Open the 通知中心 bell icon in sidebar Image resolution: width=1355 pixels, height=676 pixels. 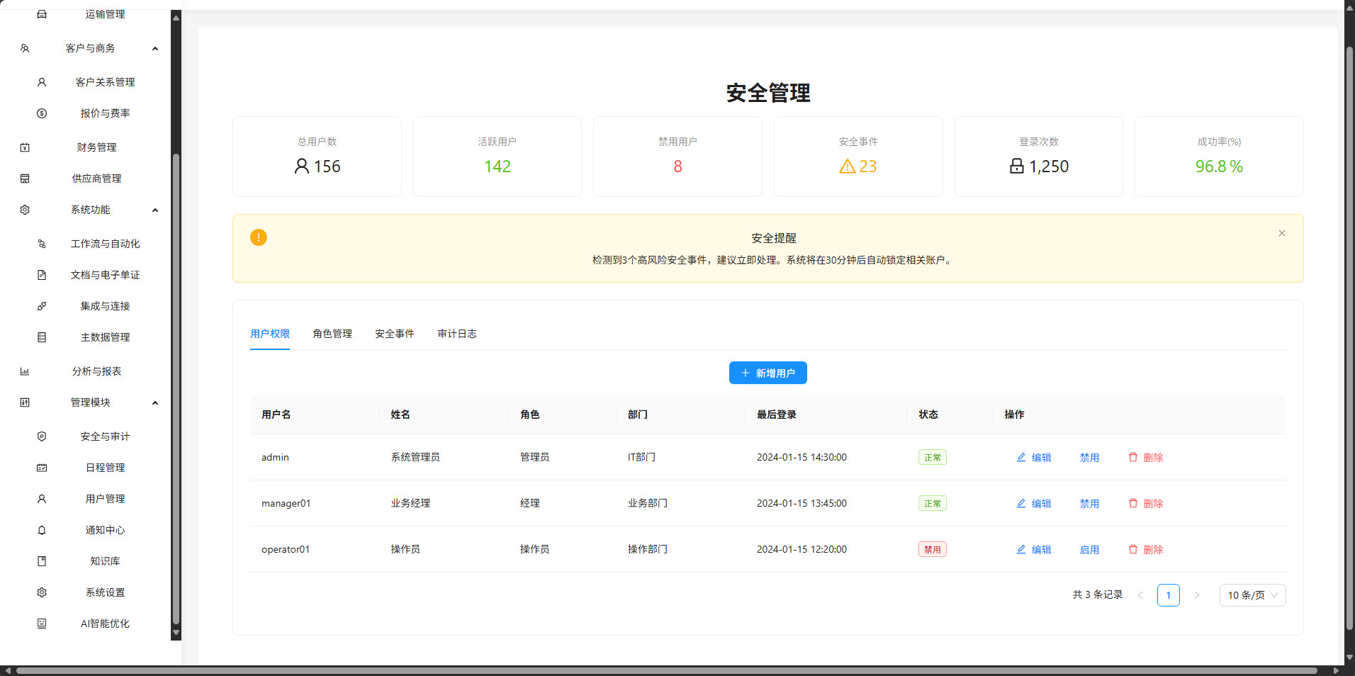click(42, 529)
